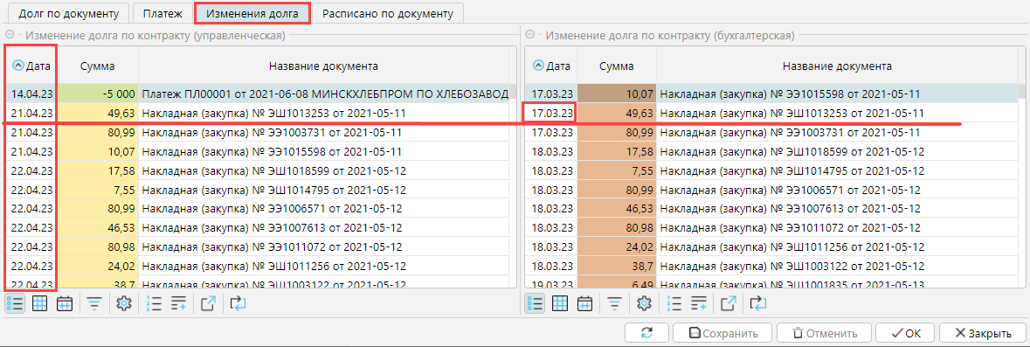Collapse бухгалтерская debt change section
Viewport: 1030px width, 347px height.
pyautogui.click(x=532, y=35)
